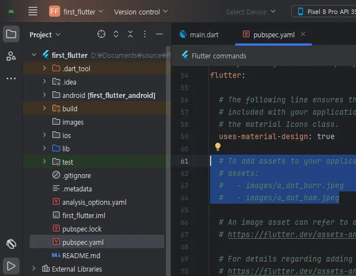This screenshot has width=356, height=276.
Task: Open Project panel options menu
Action: (145, 34)
